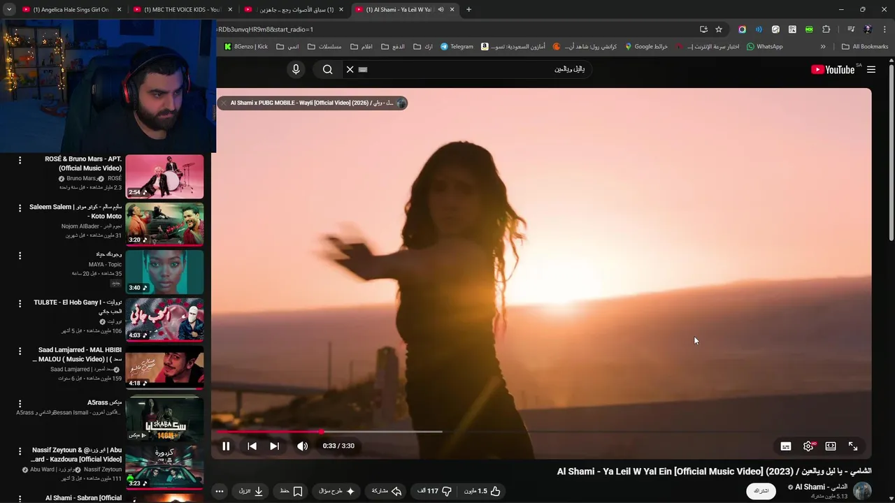
Task: Mute the video with the speaker icon
Action: point(302,446)
